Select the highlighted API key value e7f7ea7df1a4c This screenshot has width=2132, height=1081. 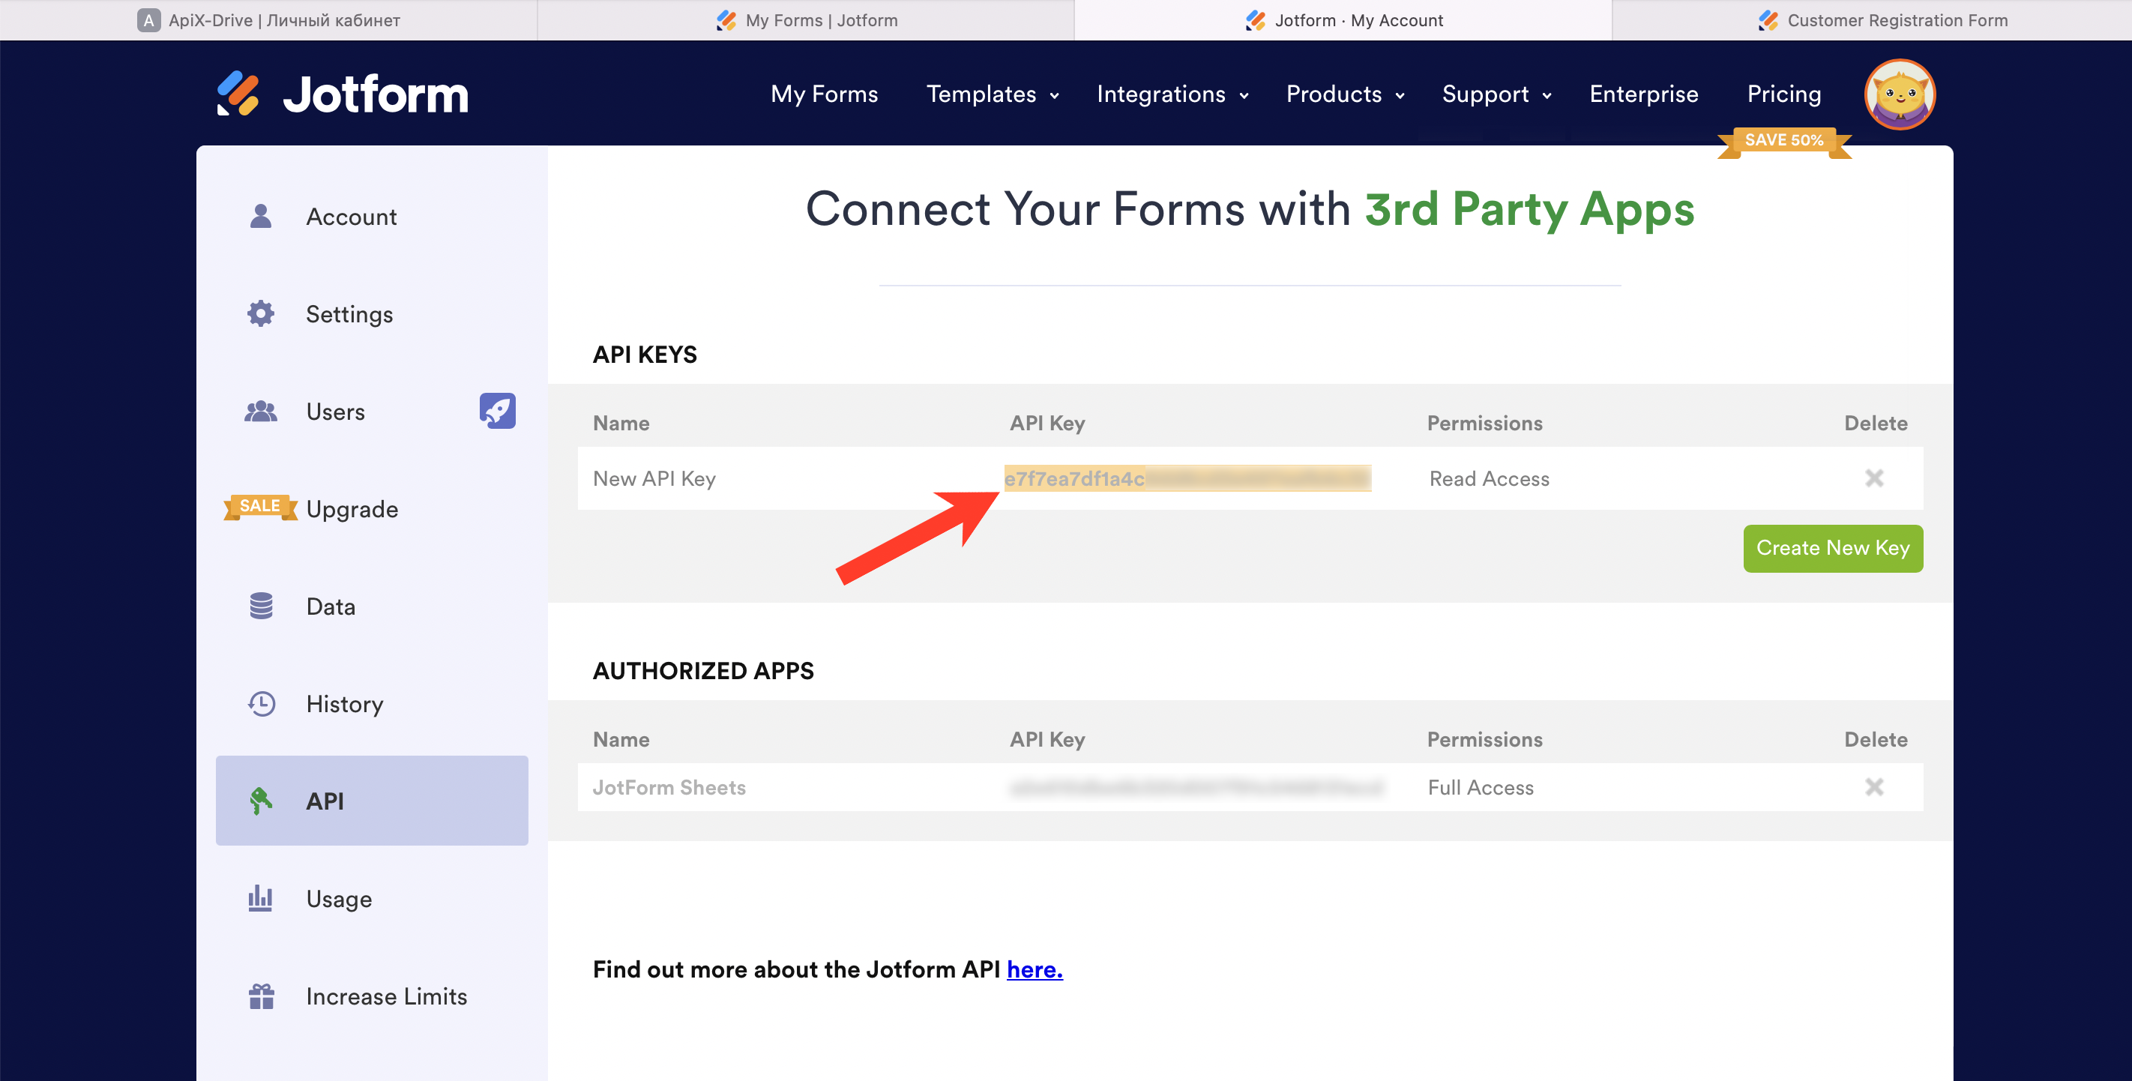[x=1187, y=478]
